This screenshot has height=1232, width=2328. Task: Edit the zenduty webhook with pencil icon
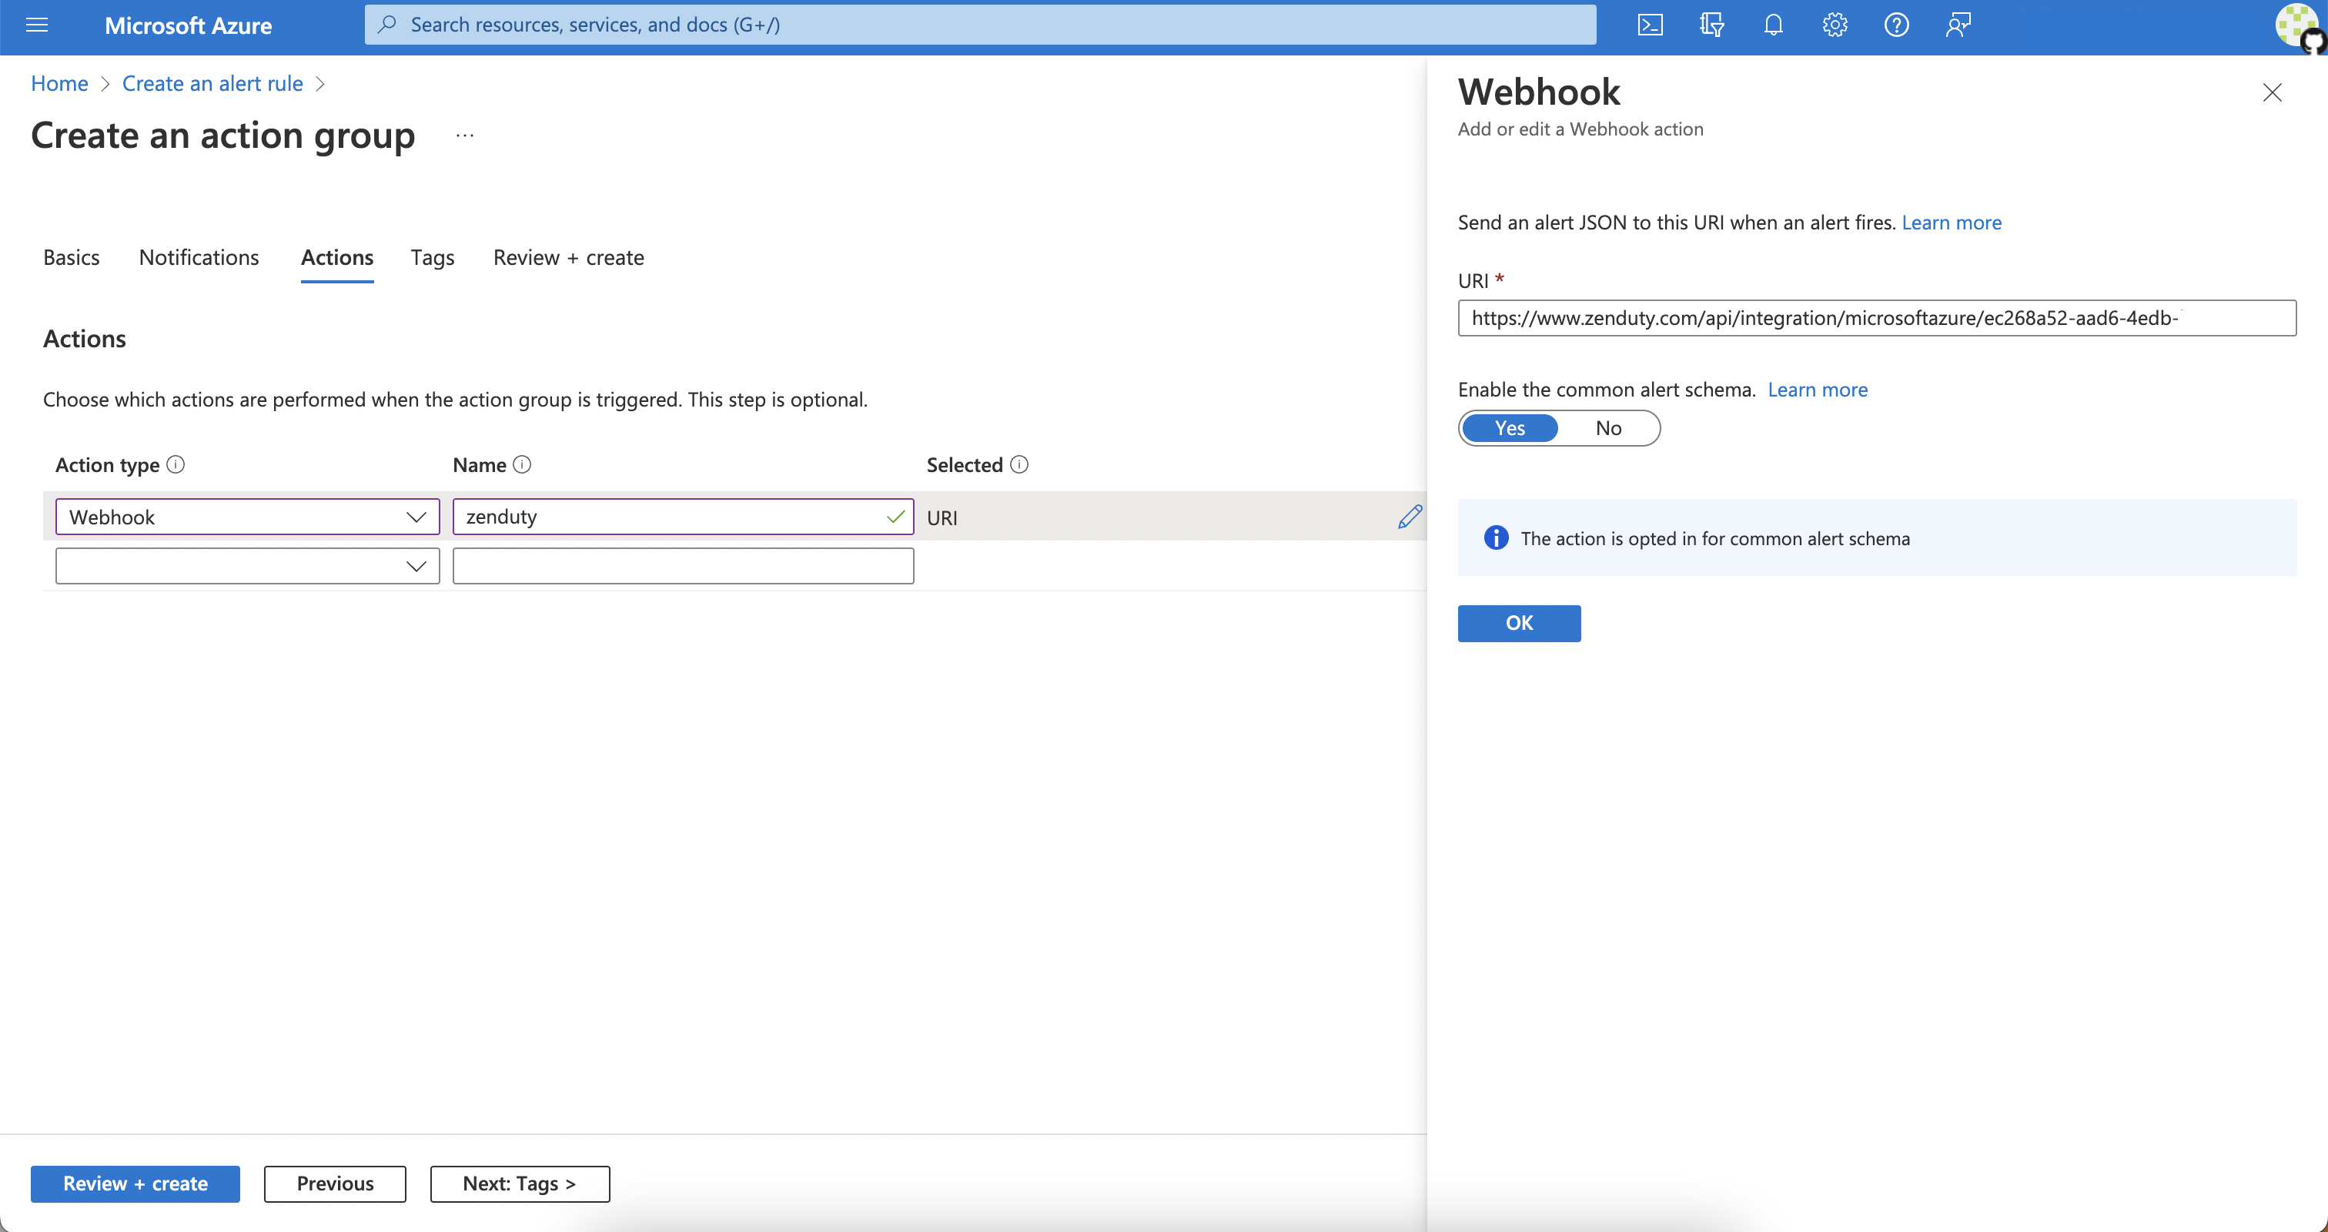coord(1409,516)
